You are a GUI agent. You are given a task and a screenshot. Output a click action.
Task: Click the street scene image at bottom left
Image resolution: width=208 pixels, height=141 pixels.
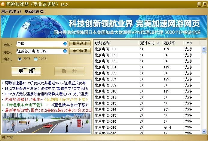point(46,123)
